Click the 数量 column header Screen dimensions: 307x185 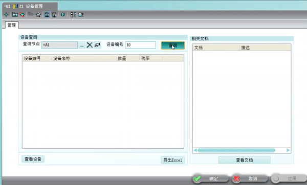127,58
